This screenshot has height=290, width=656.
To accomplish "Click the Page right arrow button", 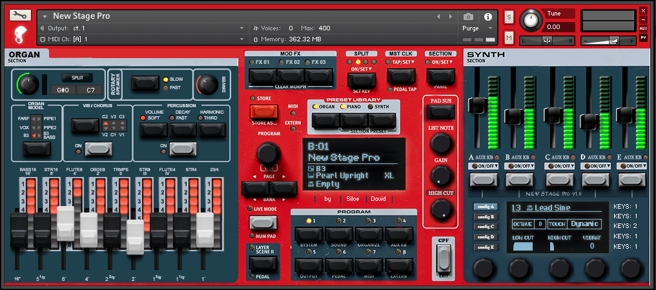I will pos(283,189).
